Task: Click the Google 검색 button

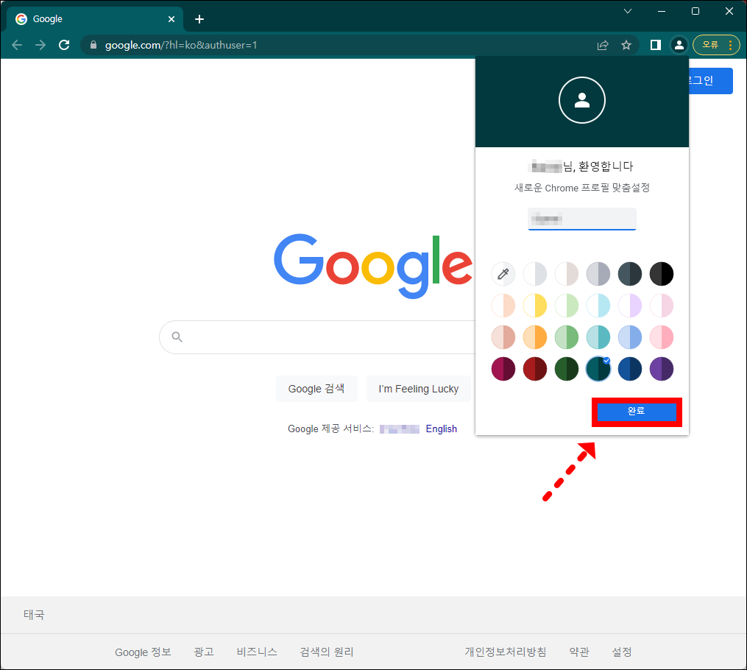Action: [x=316, y=389]
